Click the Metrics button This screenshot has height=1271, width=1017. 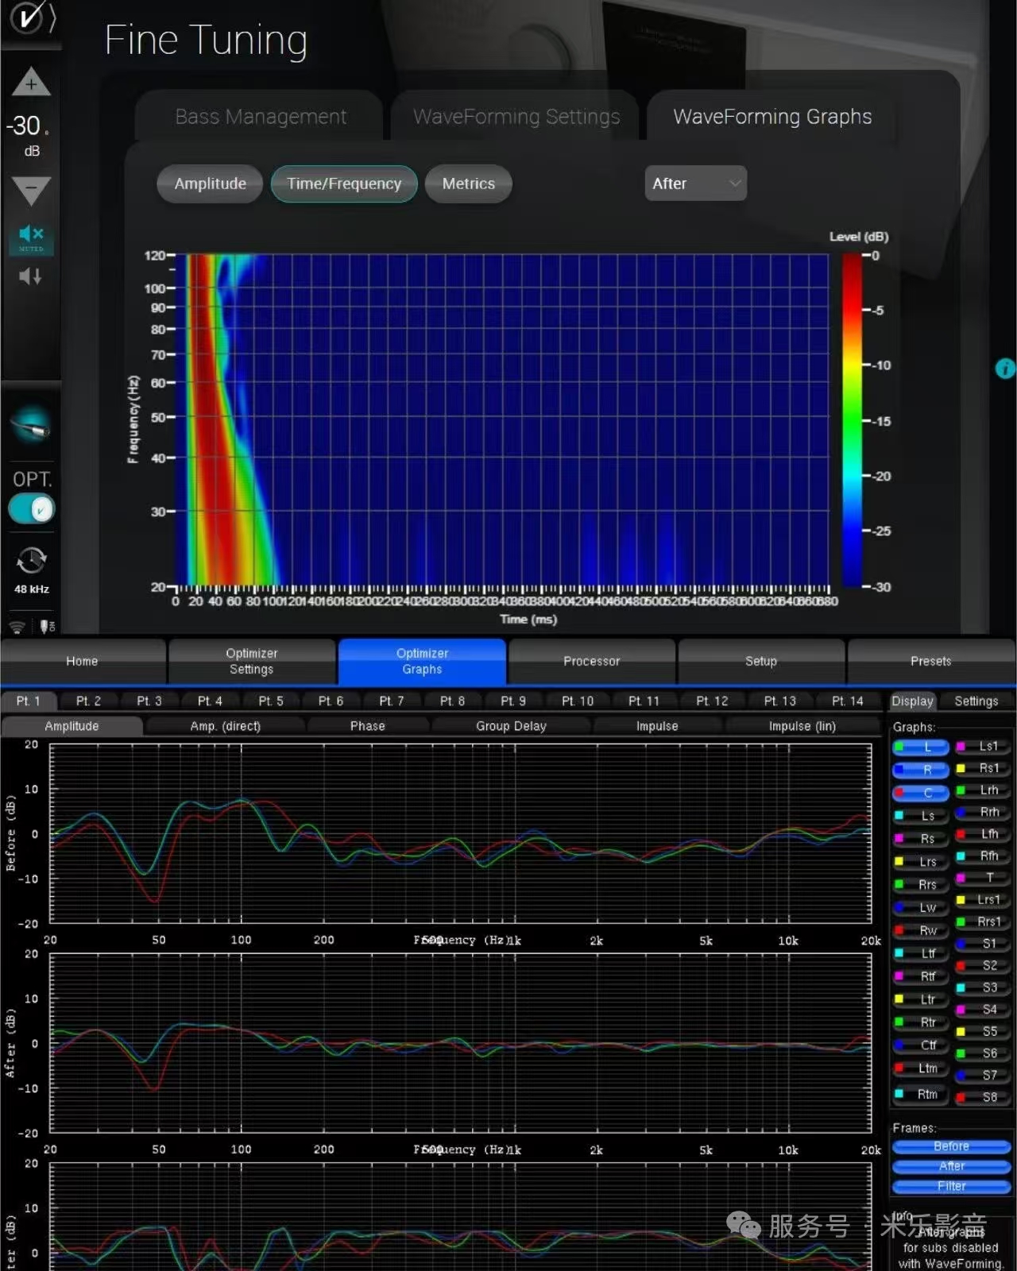tap(468, 184)
